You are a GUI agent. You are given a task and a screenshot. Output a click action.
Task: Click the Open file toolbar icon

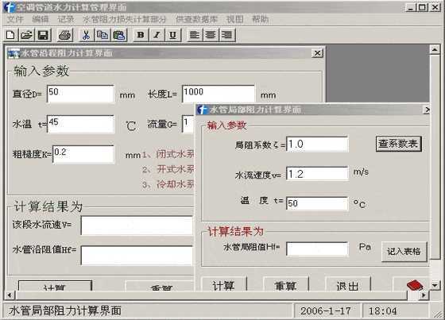(27, 35)
